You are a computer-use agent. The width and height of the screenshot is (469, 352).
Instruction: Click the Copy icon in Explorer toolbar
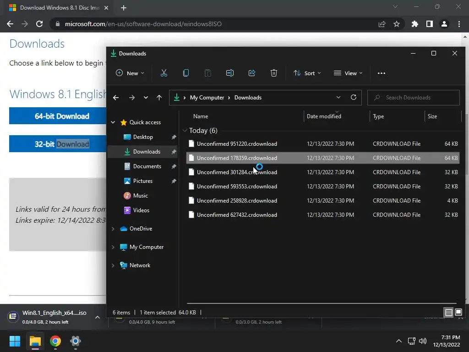tap(186, 73)
